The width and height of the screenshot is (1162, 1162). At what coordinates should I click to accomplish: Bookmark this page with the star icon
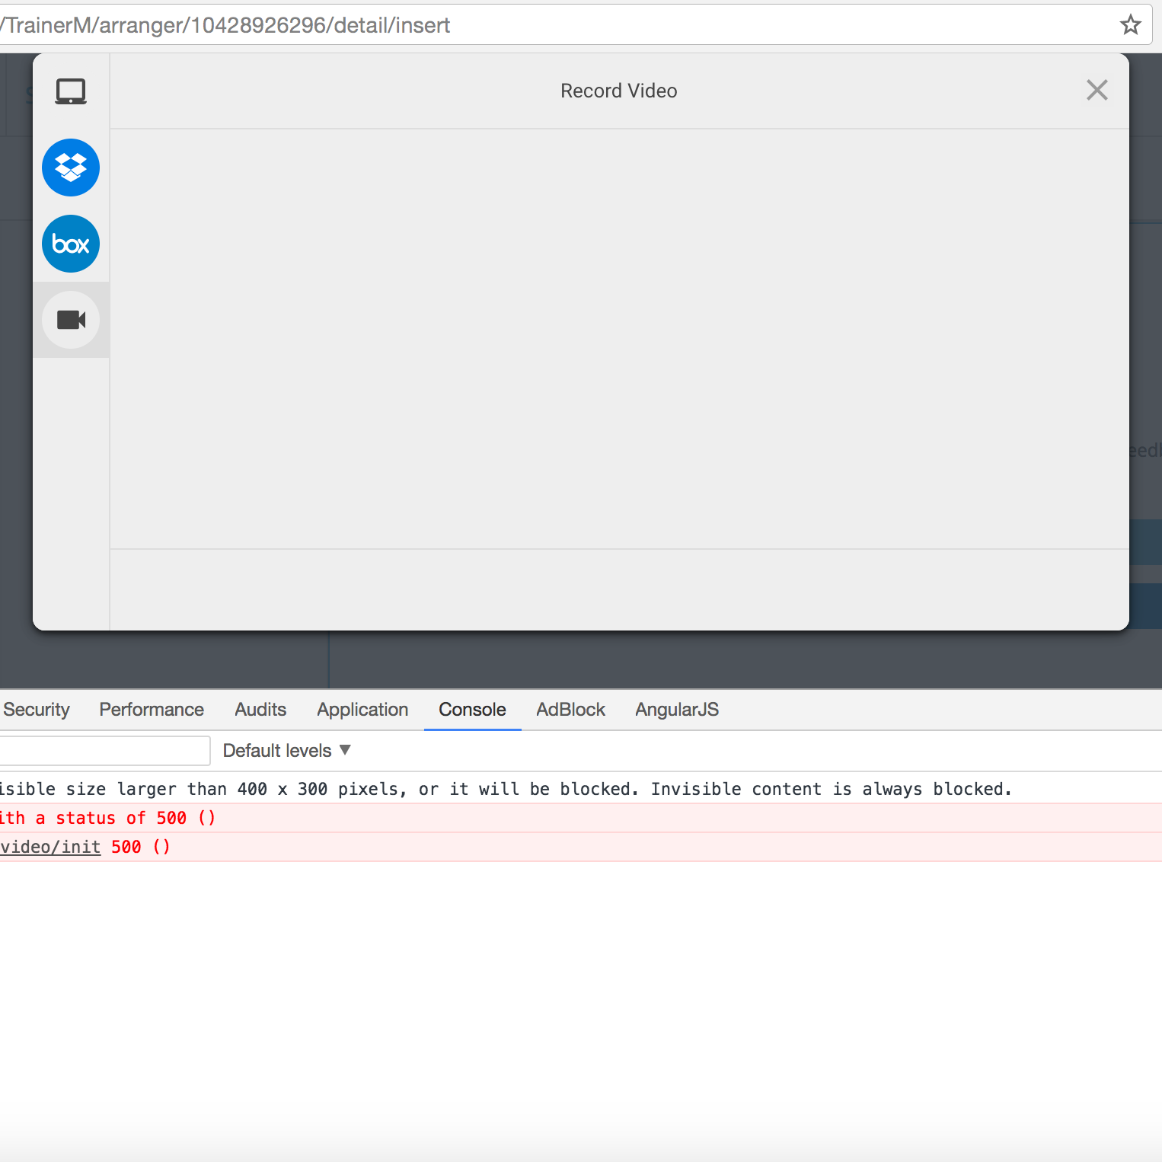1130,25
